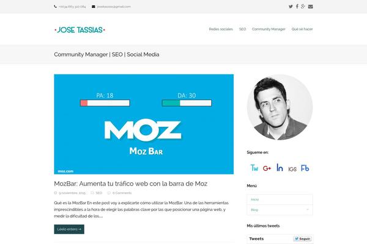The height and width of the screenshot is (244, 367).
Task: Click the 'Mis últimos tweets' heading
Action: click(263, 226)
